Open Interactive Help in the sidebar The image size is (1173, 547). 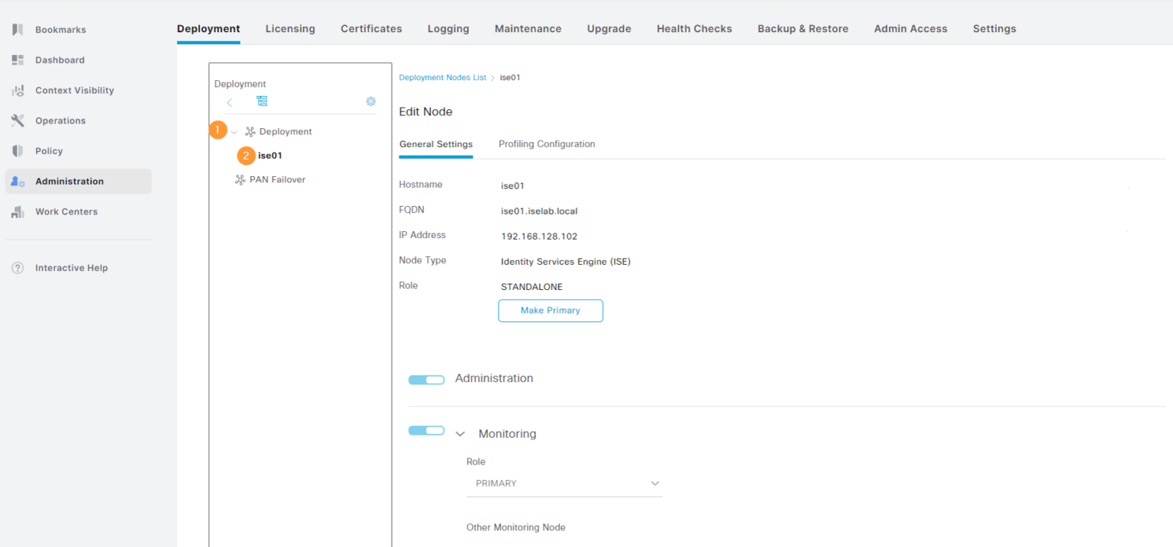(71, 268)
